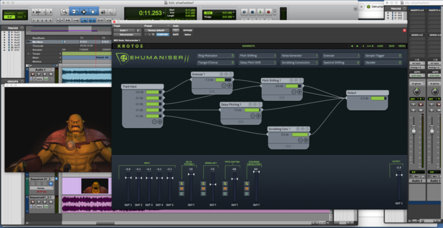Click the Record button in the transport
Image resolution: width=443 pixels, height=228 pixels.
269,12
